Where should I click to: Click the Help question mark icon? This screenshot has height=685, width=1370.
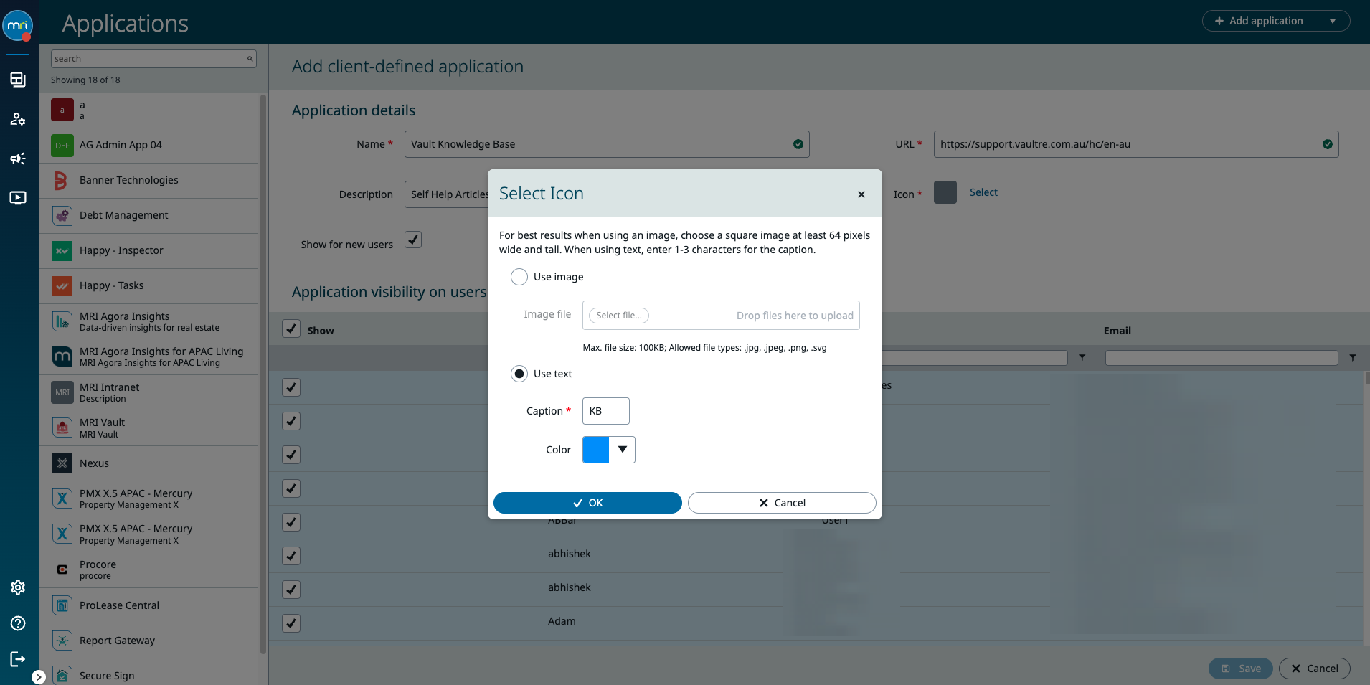(18, 623)
